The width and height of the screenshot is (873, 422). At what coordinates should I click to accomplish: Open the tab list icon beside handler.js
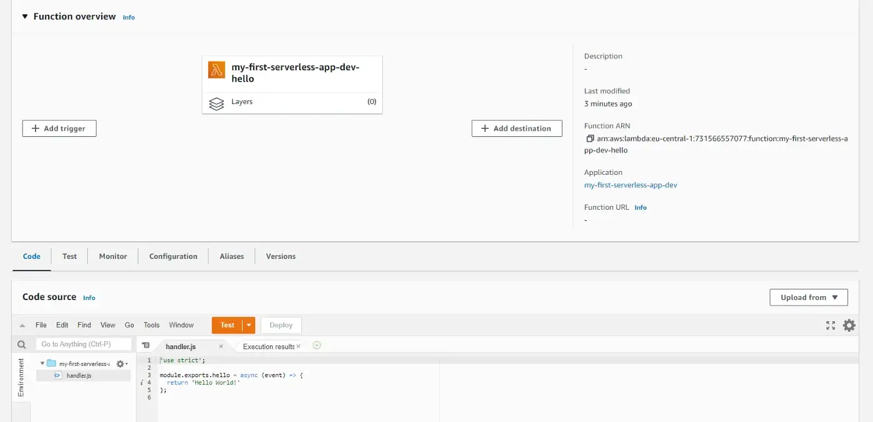pos(146,345)
